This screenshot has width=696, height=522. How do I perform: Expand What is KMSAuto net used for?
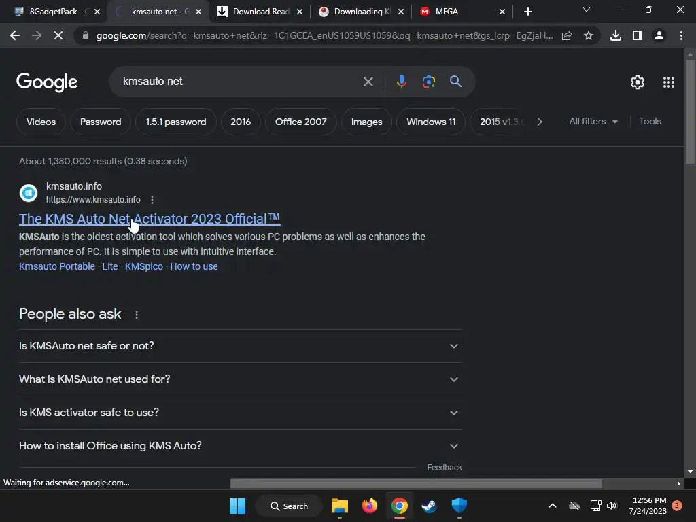[x=240, y=379]
